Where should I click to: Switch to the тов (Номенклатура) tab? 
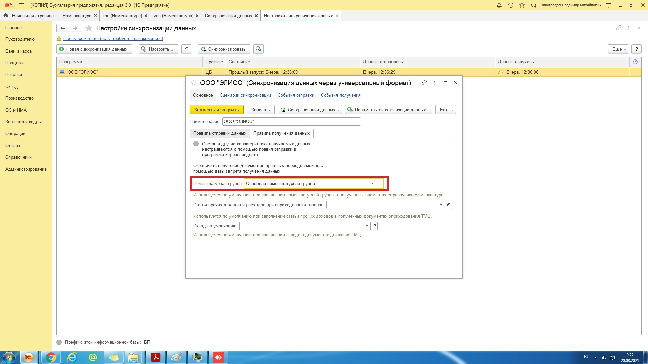[x=123, y=16]
